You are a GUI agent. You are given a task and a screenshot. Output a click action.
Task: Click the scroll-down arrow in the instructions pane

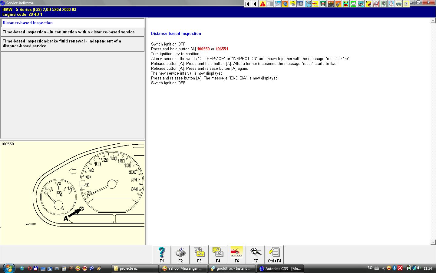click(x=433, y=242)
